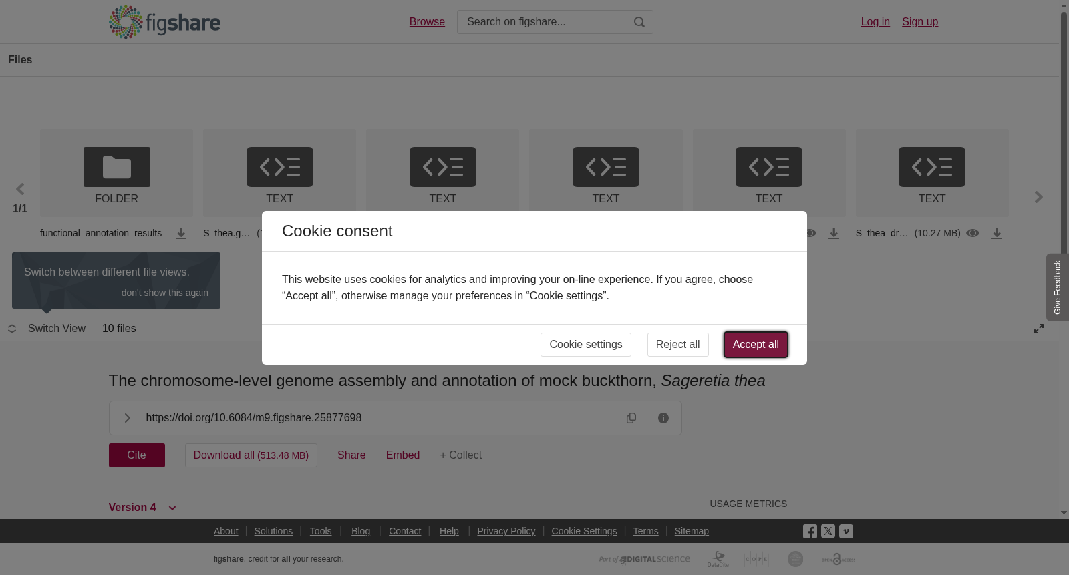This screenshot has height=575, width=1069.
Task: Show DOI info icon
Action: (x=663, y=418)
